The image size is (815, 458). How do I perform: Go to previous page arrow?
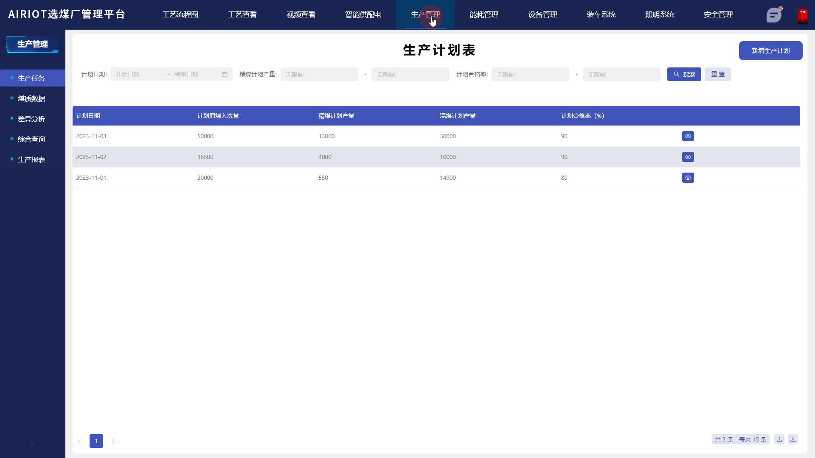79,441
